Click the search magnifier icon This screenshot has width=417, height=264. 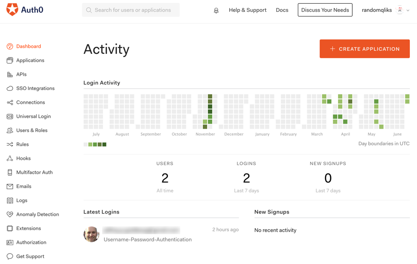pyautogui.click(x=89, y=10)
